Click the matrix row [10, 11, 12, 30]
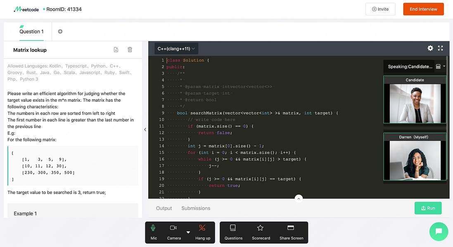 (44, 166)
